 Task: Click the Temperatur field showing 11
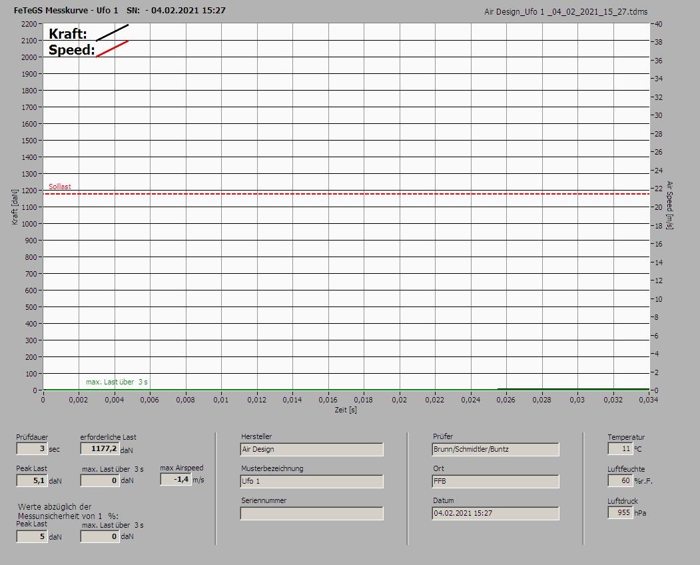click(x=620, y=449)
